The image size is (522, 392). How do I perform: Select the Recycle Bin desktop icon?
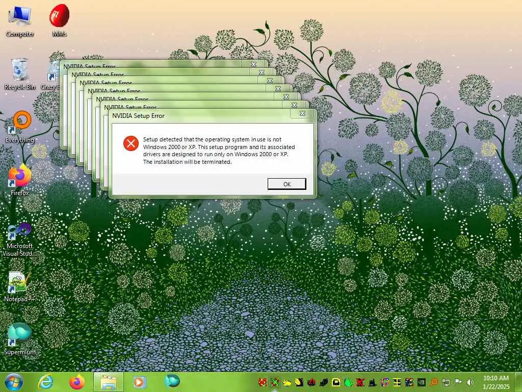pos(20,74)
